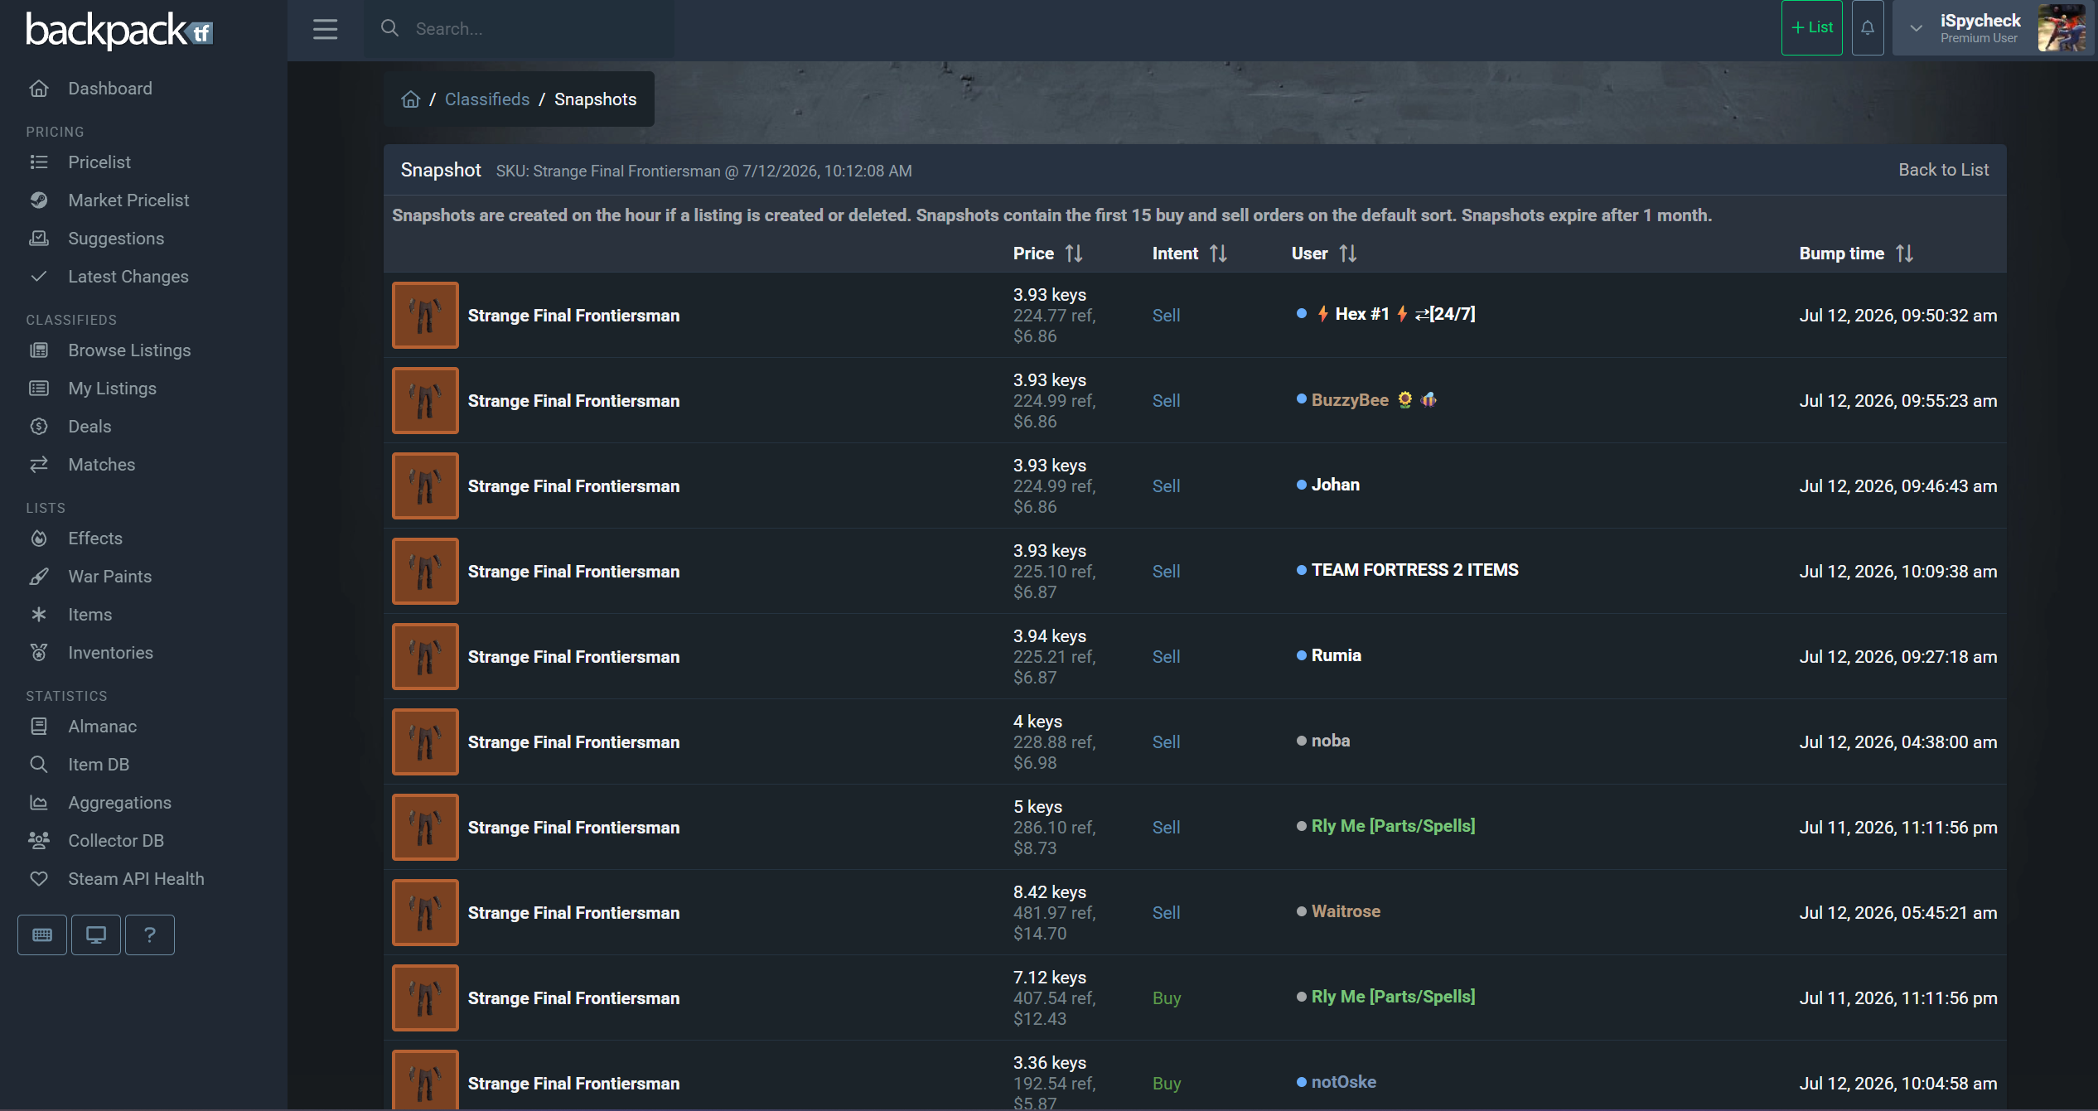The height and width of the screenshot is (1111, 2098).
Task: Click the Pricelist list icon
Action: (x=39, y=162)
